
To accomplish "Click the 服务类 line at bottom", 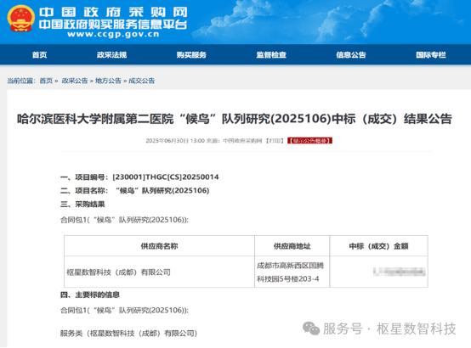I will point(128,333).
